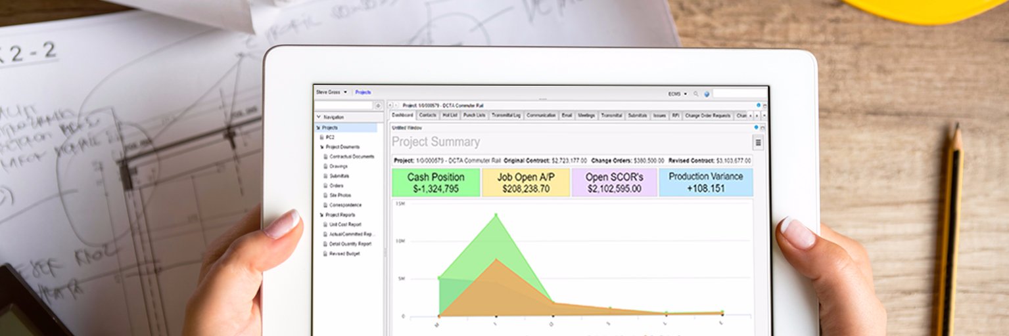Click the blue dot icon in project header
Viewport: 1009px width, 336px height.
[x=759, y=105]
